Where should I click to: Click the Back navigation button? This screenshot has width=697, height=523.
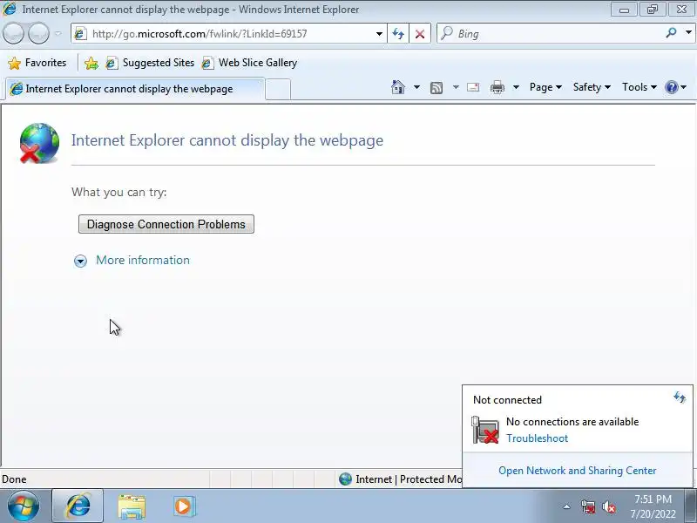13,33
